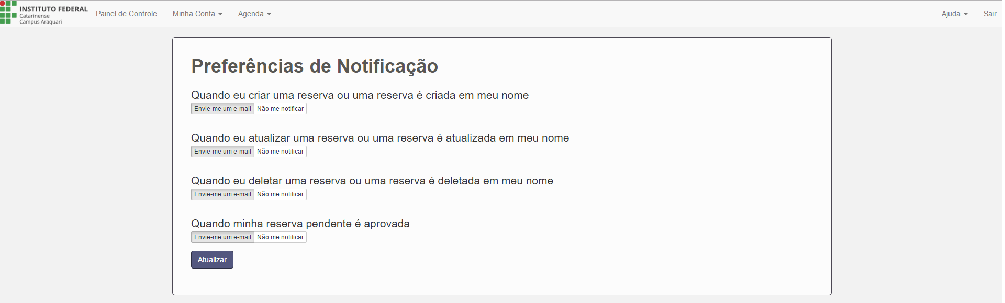Expand the Agenda dropdown
Image resolution: width=1005 pixels, height=303 pixels.
(254, 14)
